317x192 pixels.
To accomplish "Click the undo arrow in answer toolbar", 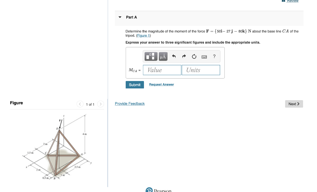I will tap(173, 56).
